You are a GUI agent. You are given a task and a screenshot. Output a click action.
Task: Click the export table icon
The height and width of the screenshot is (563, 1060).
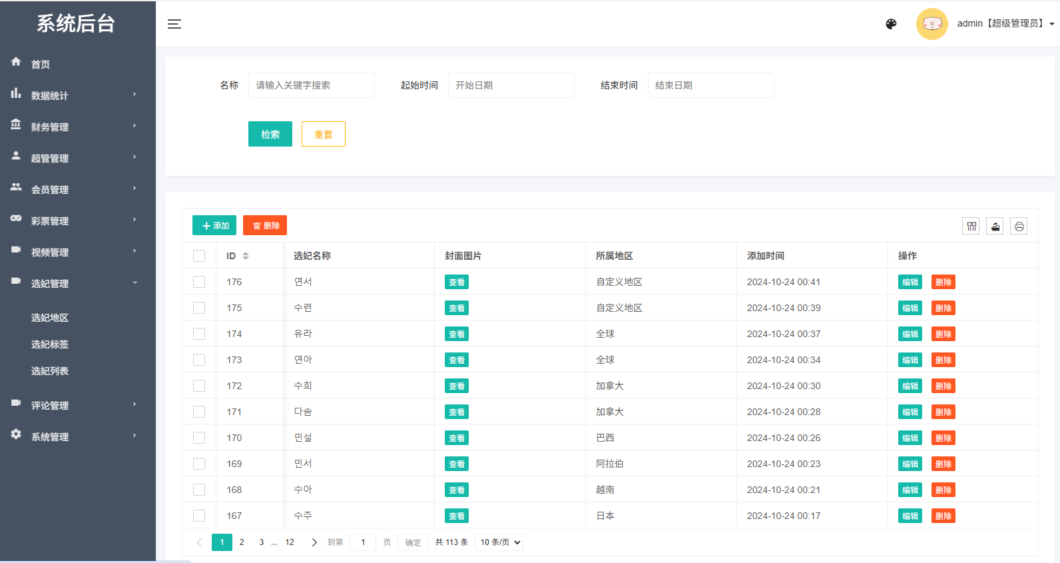tap(995, 227)
